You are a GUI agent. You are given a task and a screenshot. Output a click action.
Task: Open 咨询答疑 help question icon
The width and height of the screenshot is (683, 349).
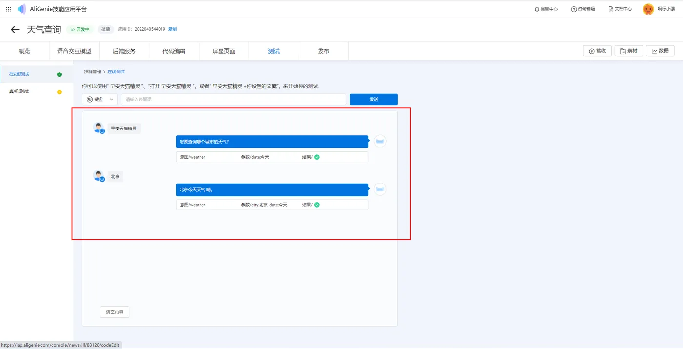coord(583,9)
